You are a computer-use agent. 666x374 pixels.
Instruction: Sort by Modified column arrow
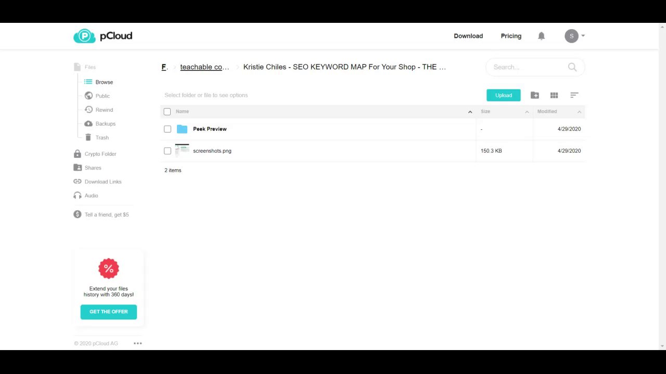(x=579, y=112)
